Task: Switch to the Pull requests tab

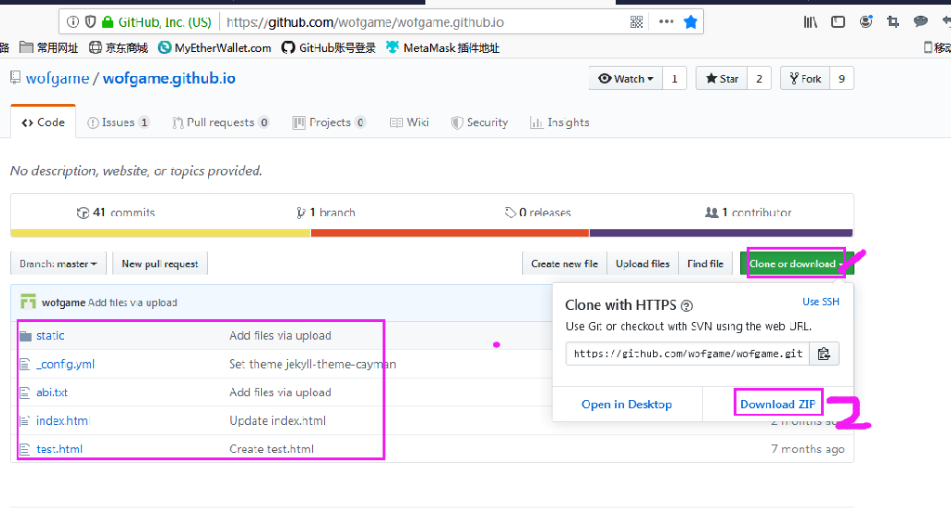Action: click(221, 122)
